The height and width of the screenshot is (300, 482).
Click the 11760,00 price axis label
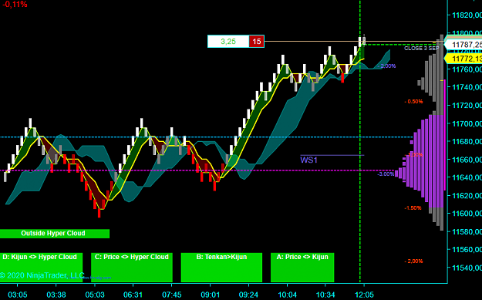(x=467, y=69)
